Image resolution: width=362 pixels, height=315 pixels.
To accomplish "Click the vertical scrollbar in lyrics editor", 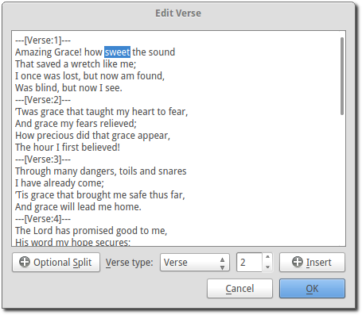I will pyautogui.click(x=342, y=76).
